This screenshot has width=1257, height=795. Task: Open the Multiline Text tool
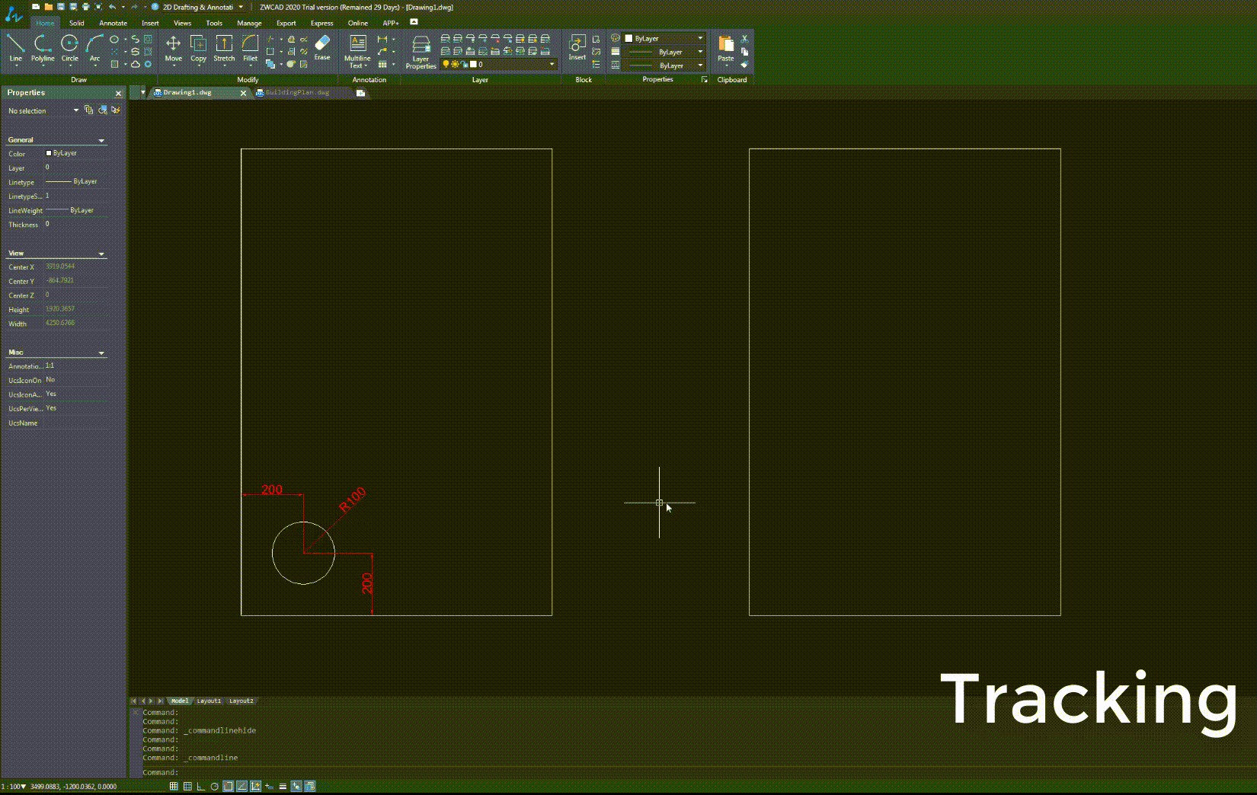coord(357,47)
